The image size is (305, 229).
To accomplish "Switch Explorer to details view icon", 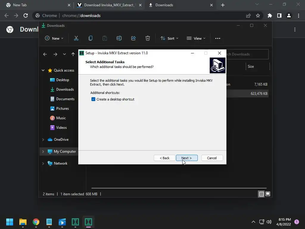I will [261, 194].
